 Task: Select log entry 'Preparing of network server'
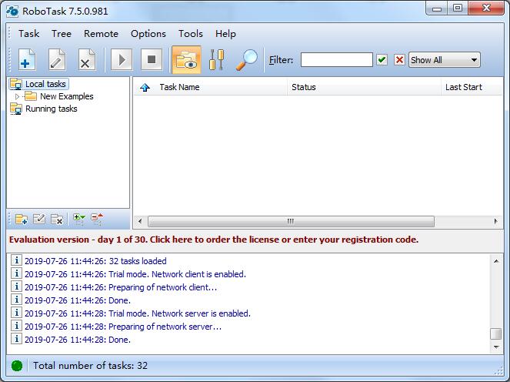[123, 327]
